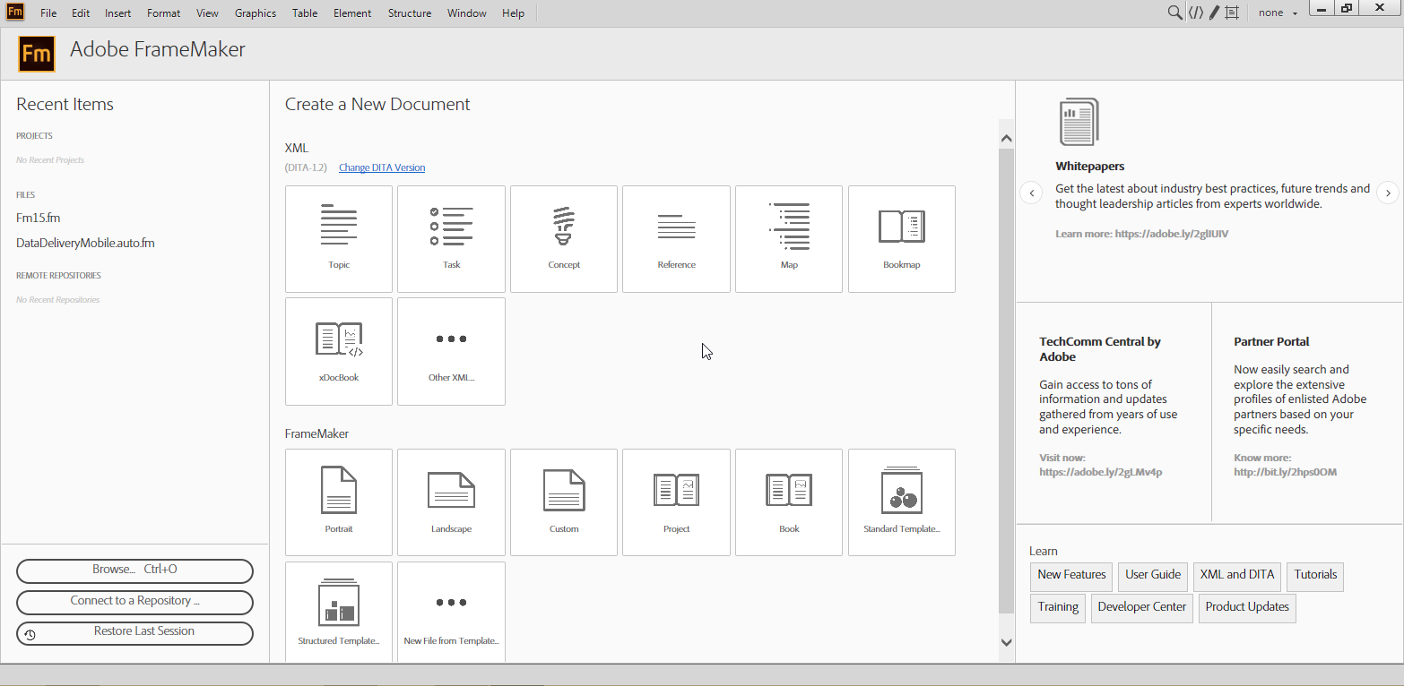Screen dimensions: 1404x686
Task: Open the Standard Template tile
Action: (x=902, y=502)
